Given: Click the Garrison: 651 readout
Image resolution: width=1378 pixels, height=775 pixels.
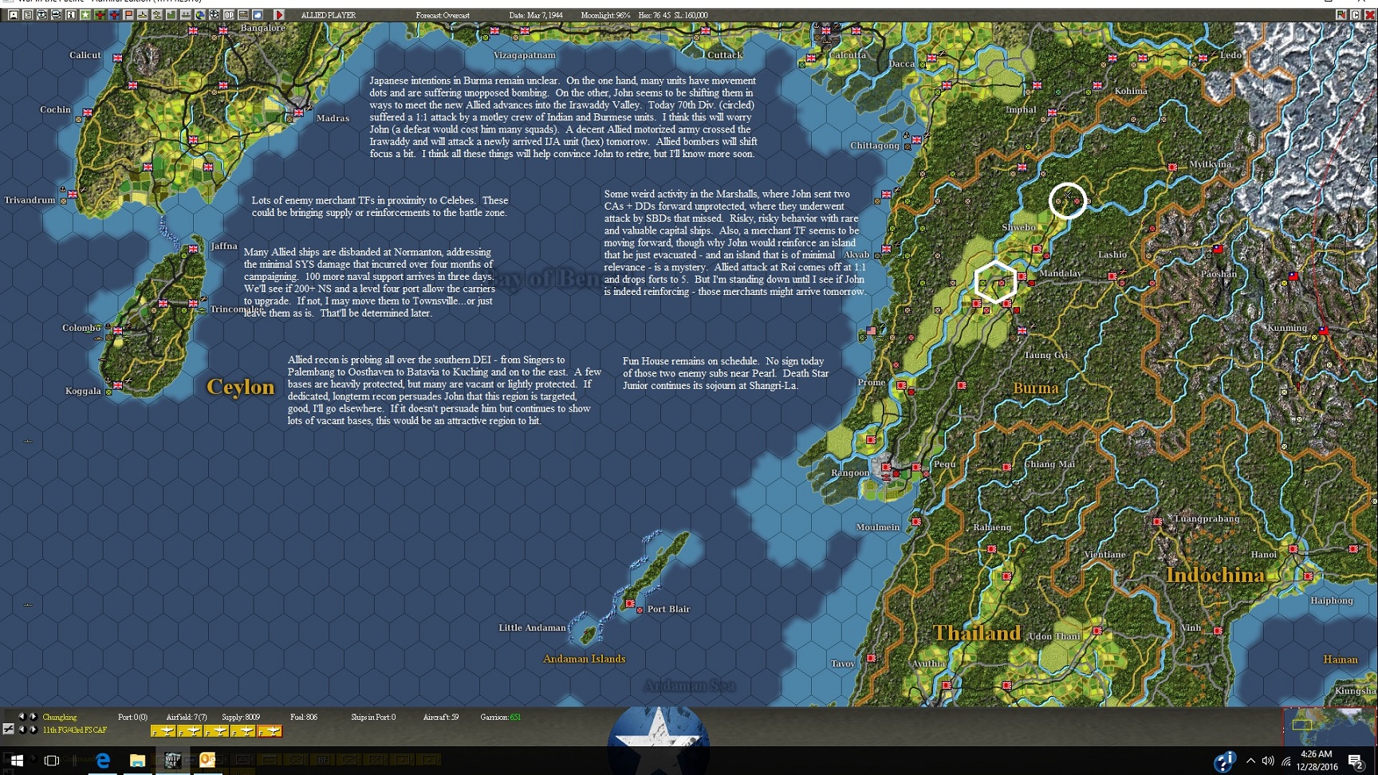Looking at the screenshot, I should tap(501, 718).
